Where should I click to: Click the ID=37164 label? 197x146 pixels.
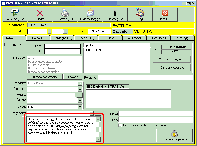tap(15, 45)
